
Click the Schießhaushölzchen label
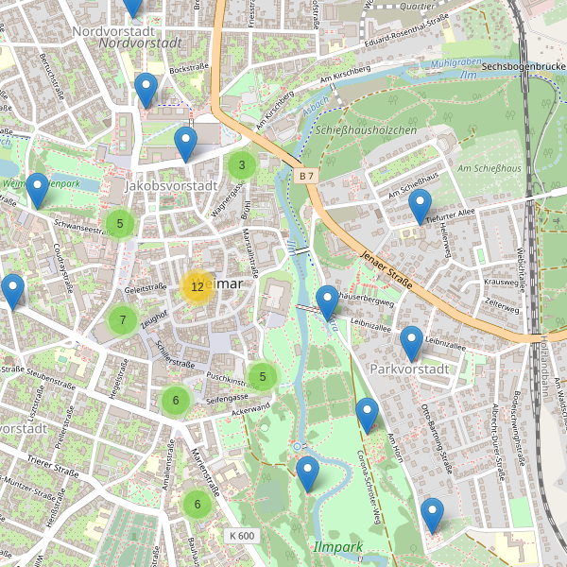pyautogui.click(x=366, y=130)
